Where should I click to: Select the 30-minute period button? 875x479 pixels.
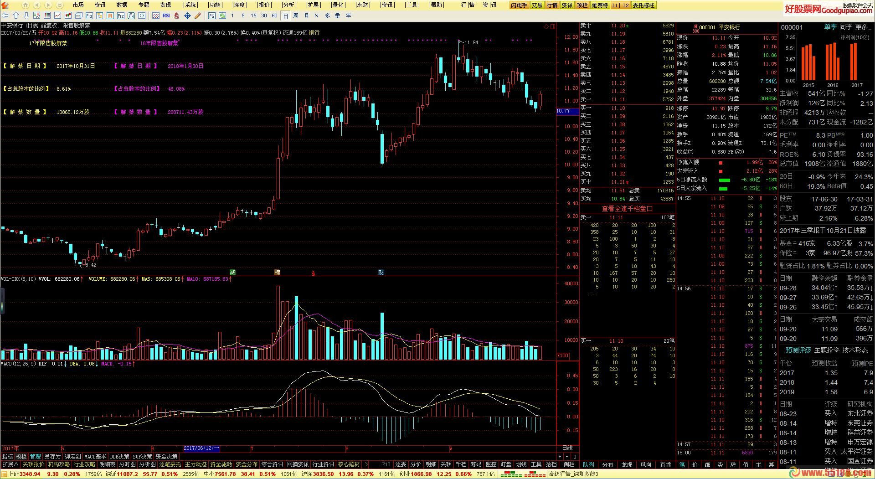[264, 15]
